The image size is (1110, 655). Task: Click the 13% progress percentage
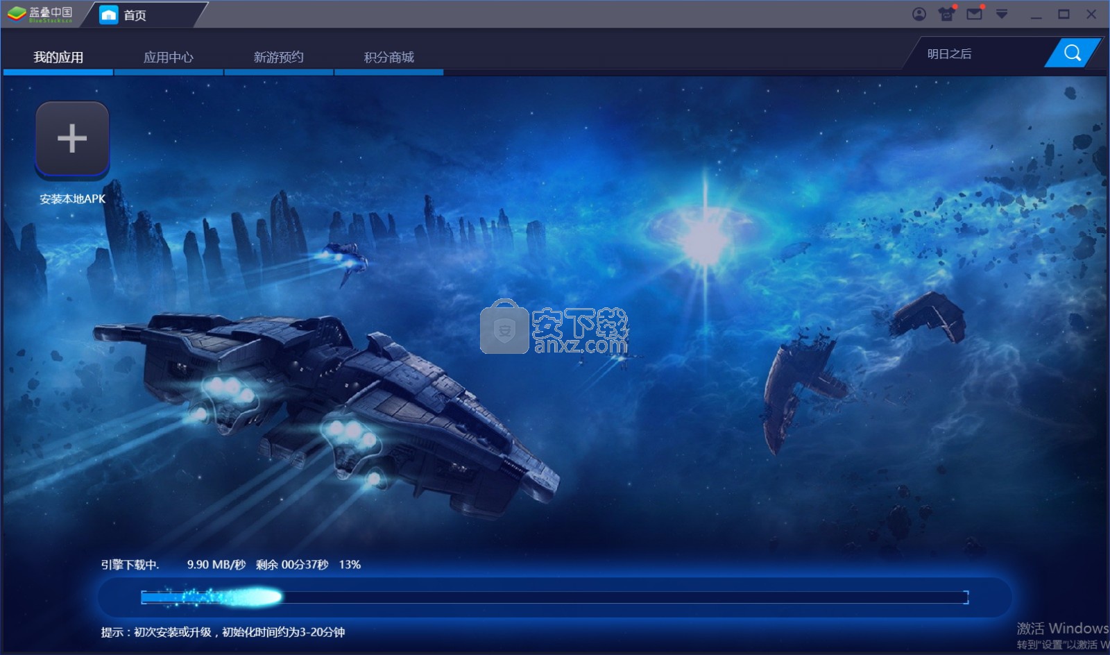(350, 565)
